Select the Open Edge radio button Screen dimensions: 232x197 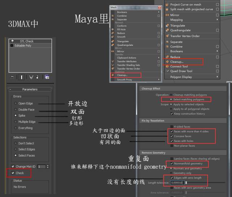tap(15, 103)
